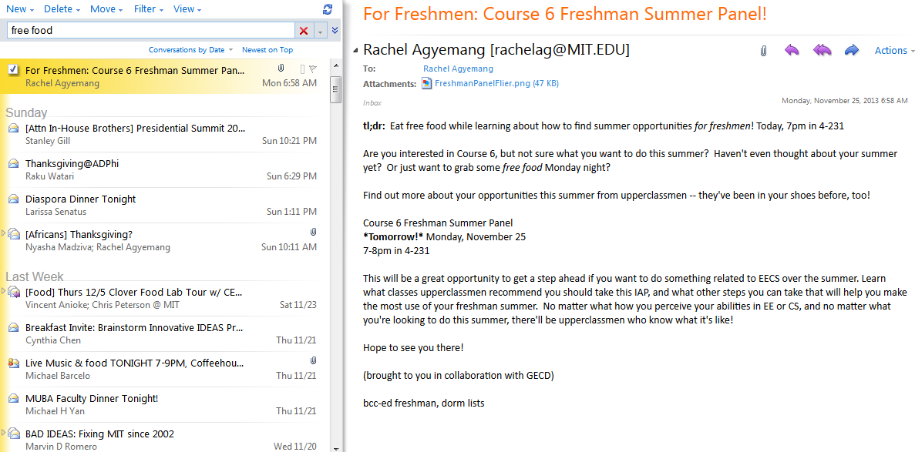Open the Conversations by Date dropdown
915x452 pixels.
(x=190, y=49)
